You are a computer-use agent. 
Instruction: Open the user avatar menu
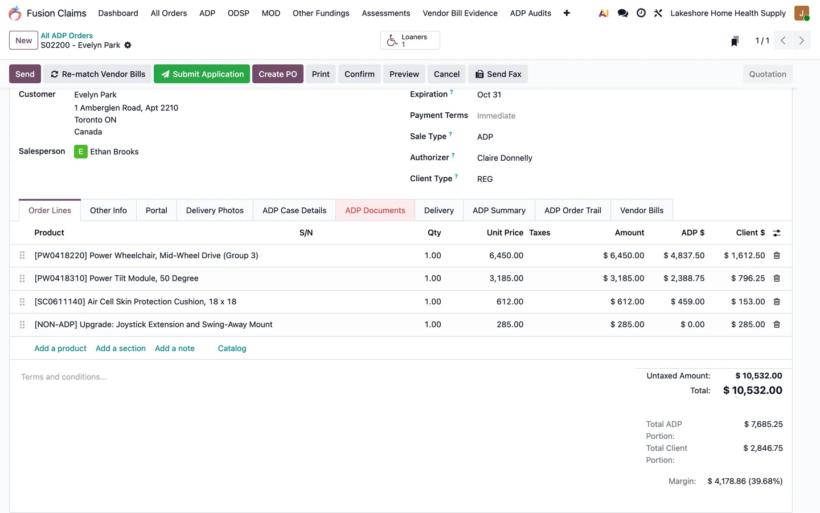(802, 13)
